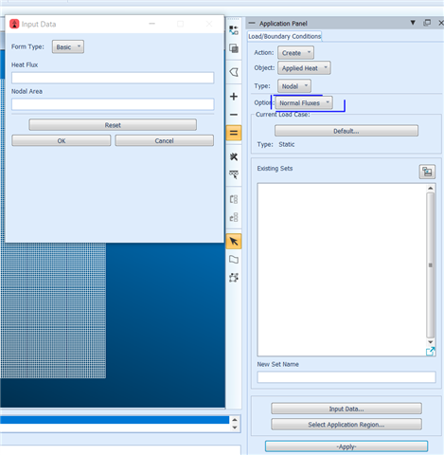Open the Action Create dropdown

click(295, 53)
